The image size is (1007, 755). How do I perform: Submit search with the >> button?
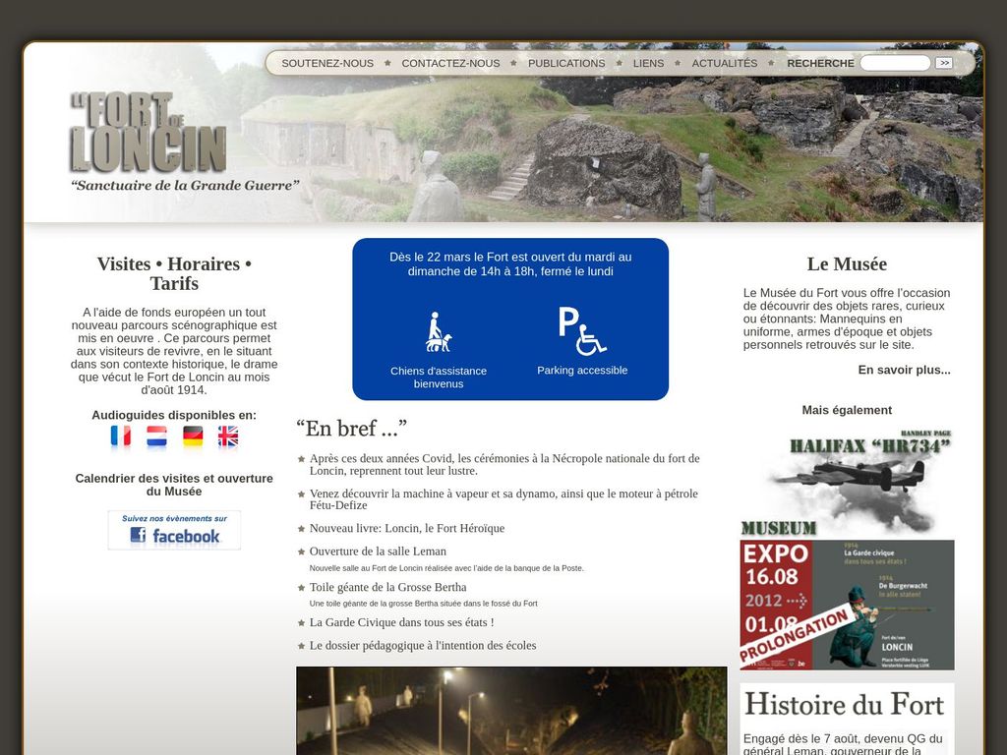(944, 63)
